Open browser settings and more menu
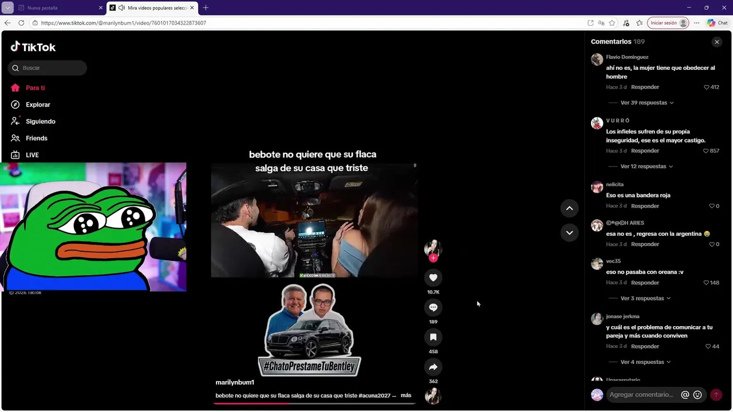733x412 pixels. pyautogui.click(x=696, y=23)
